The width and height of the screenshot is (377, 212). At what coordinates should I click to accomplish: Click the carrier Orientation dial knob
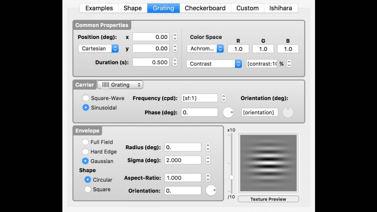[x=288, y=112]
